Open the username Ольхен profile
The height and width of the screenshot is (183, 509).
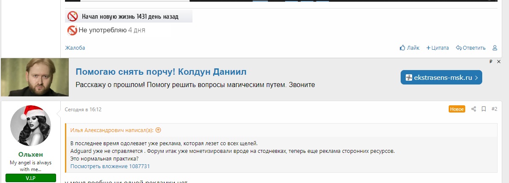click(31, 155)
